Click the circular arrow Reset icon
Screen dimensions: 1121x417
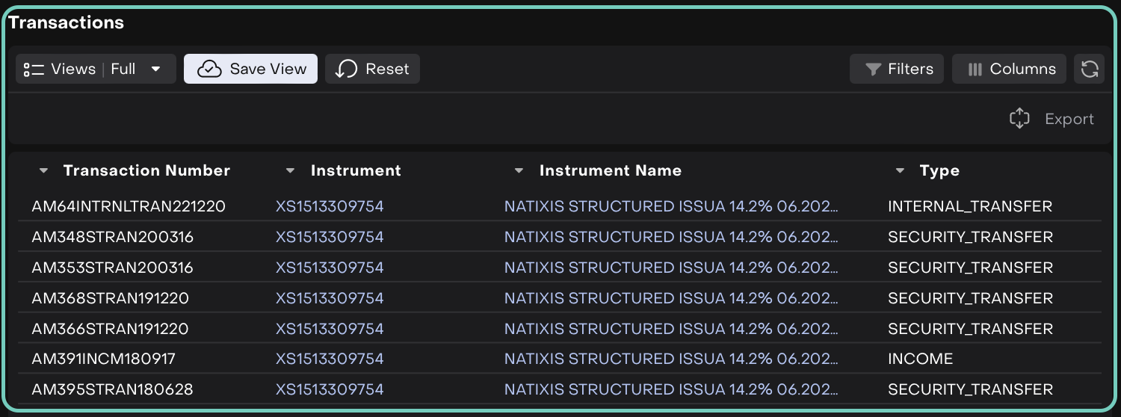346,69
